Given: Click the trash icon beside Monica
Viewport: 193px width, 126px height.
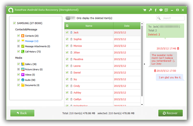Looking at the screenshot, I should 71,46.
